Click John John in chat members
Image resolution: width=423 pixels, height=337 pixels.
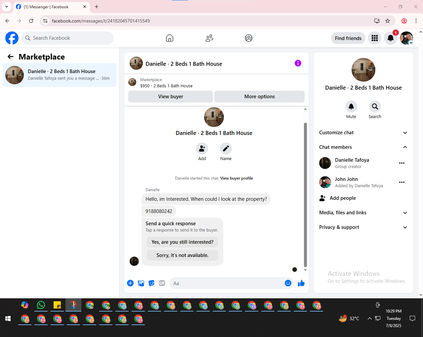(346, 179)
